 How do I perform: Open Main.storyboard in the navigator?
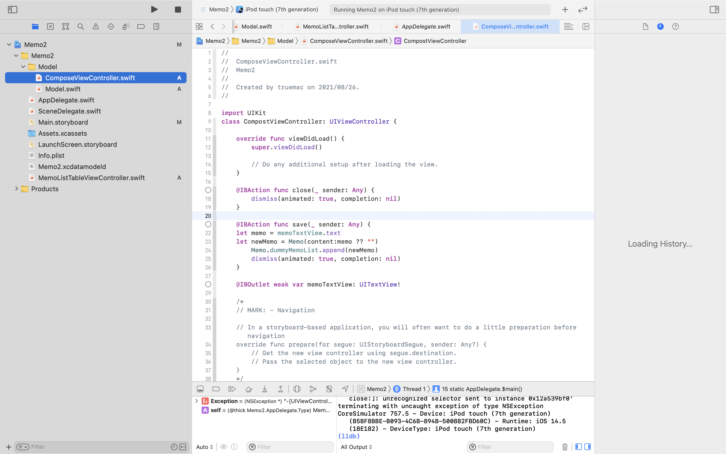(63, 122)
